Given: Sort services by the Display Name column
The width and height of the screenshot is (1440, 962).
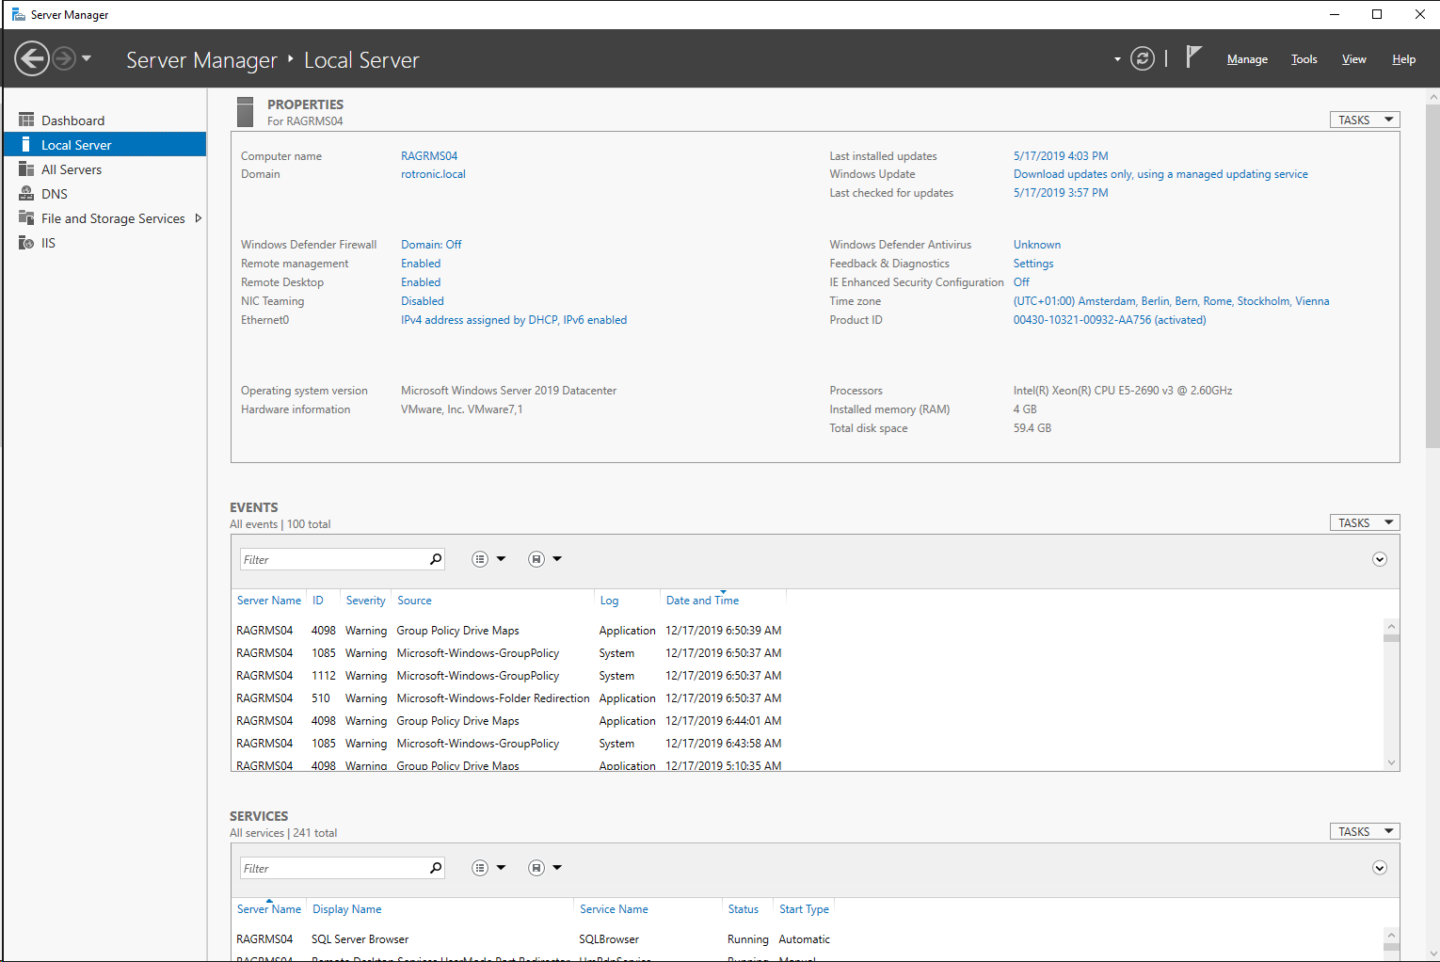Looking at the screenshot, I should point(347,909).
